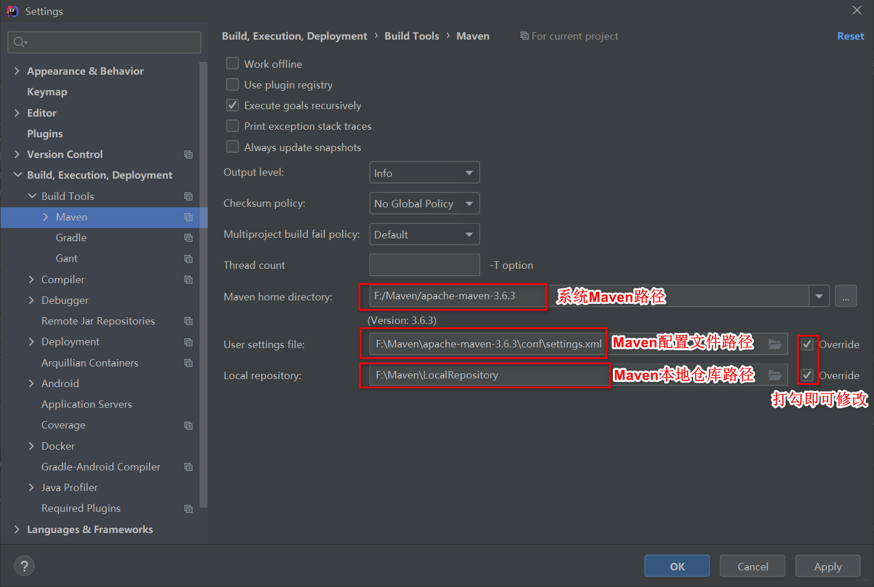Screen dimensions: 874x587
Task: Click the project-level icon beside Maven tree item
Action: [x=188, y=217]
